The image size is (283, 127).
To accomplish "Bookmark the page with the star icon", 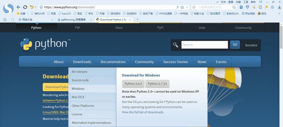I will pyautogui.click(x=182, y=7).
